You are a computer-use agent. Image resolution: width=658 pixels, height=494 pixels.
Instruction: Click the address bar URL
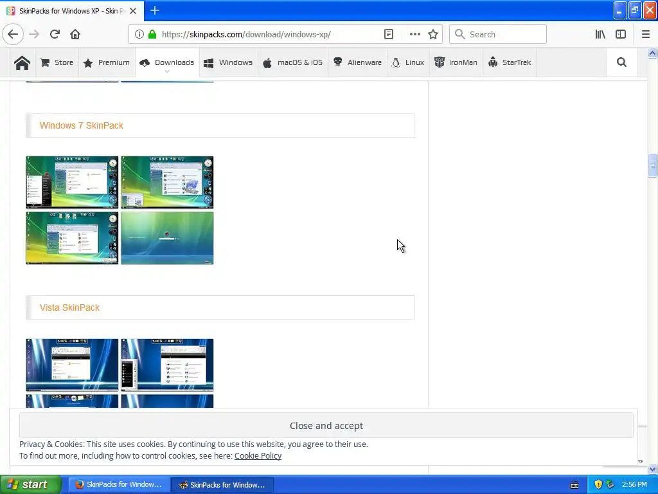click(x=246, y=34)
